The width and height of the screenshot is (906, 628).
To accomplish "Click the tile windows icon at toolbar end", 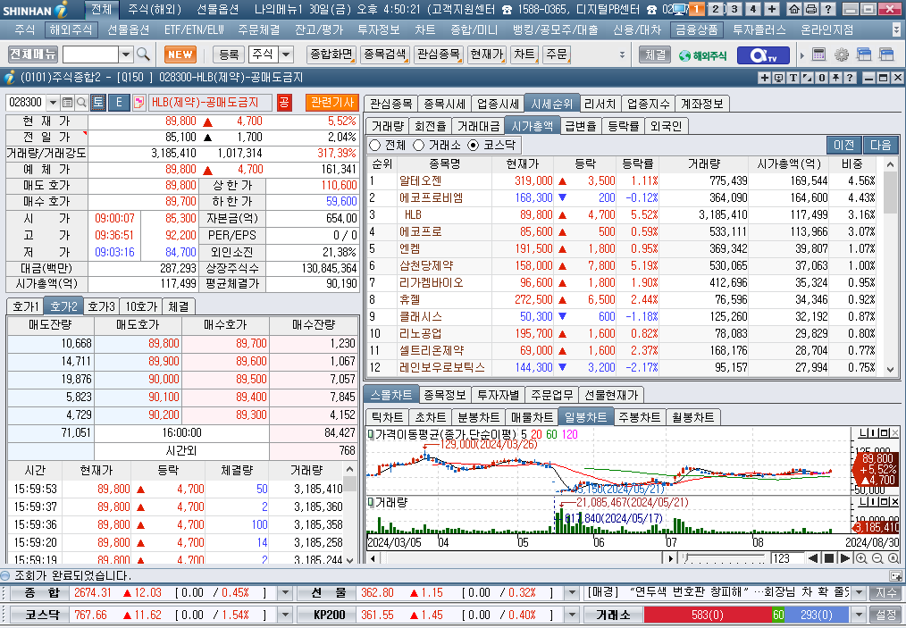I will click(x=886, y=54).
